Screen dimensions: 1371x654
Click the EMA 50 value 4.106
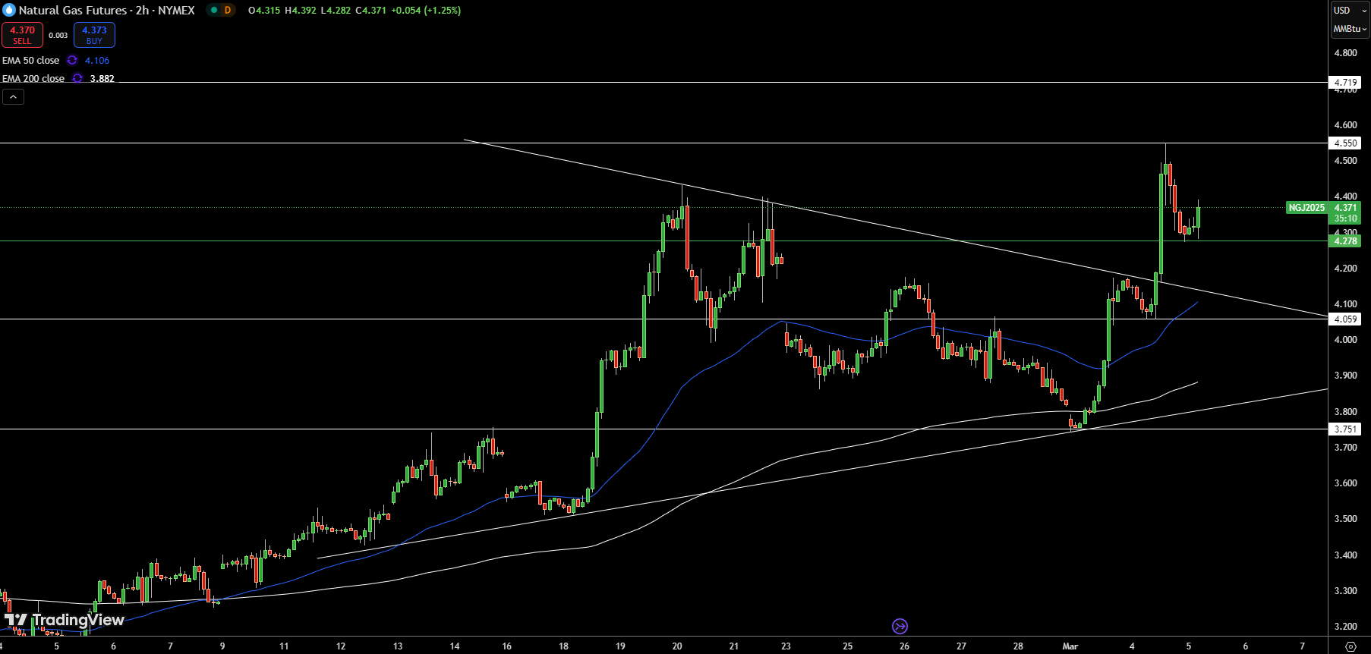click(97, 60)
